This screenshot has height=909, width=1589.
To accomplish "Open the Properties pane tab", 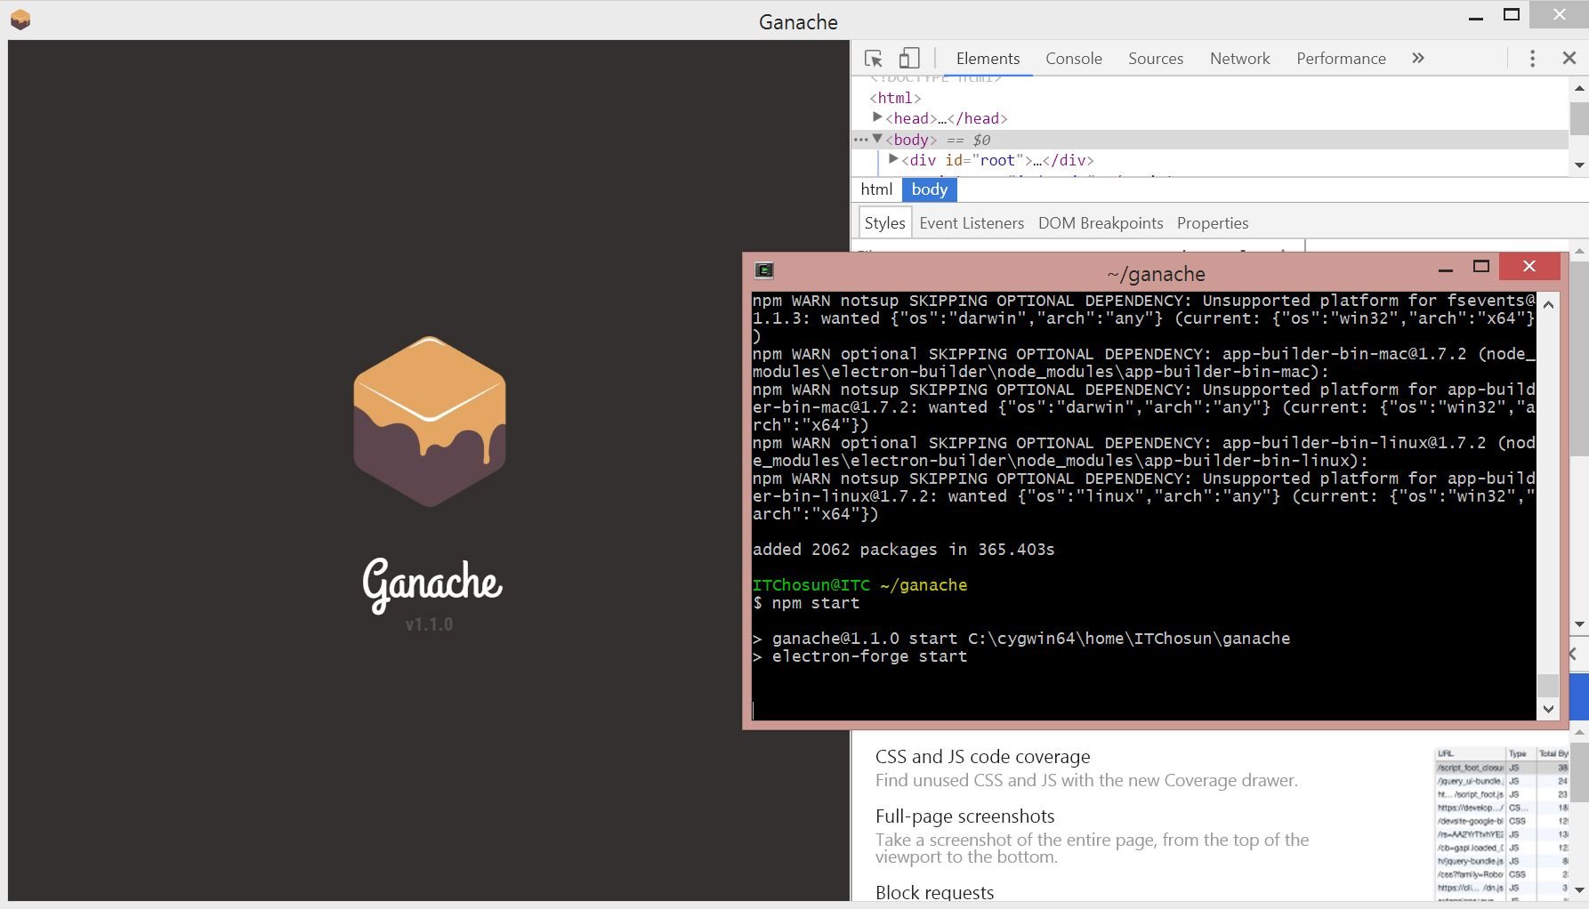I will (1213, 223).
